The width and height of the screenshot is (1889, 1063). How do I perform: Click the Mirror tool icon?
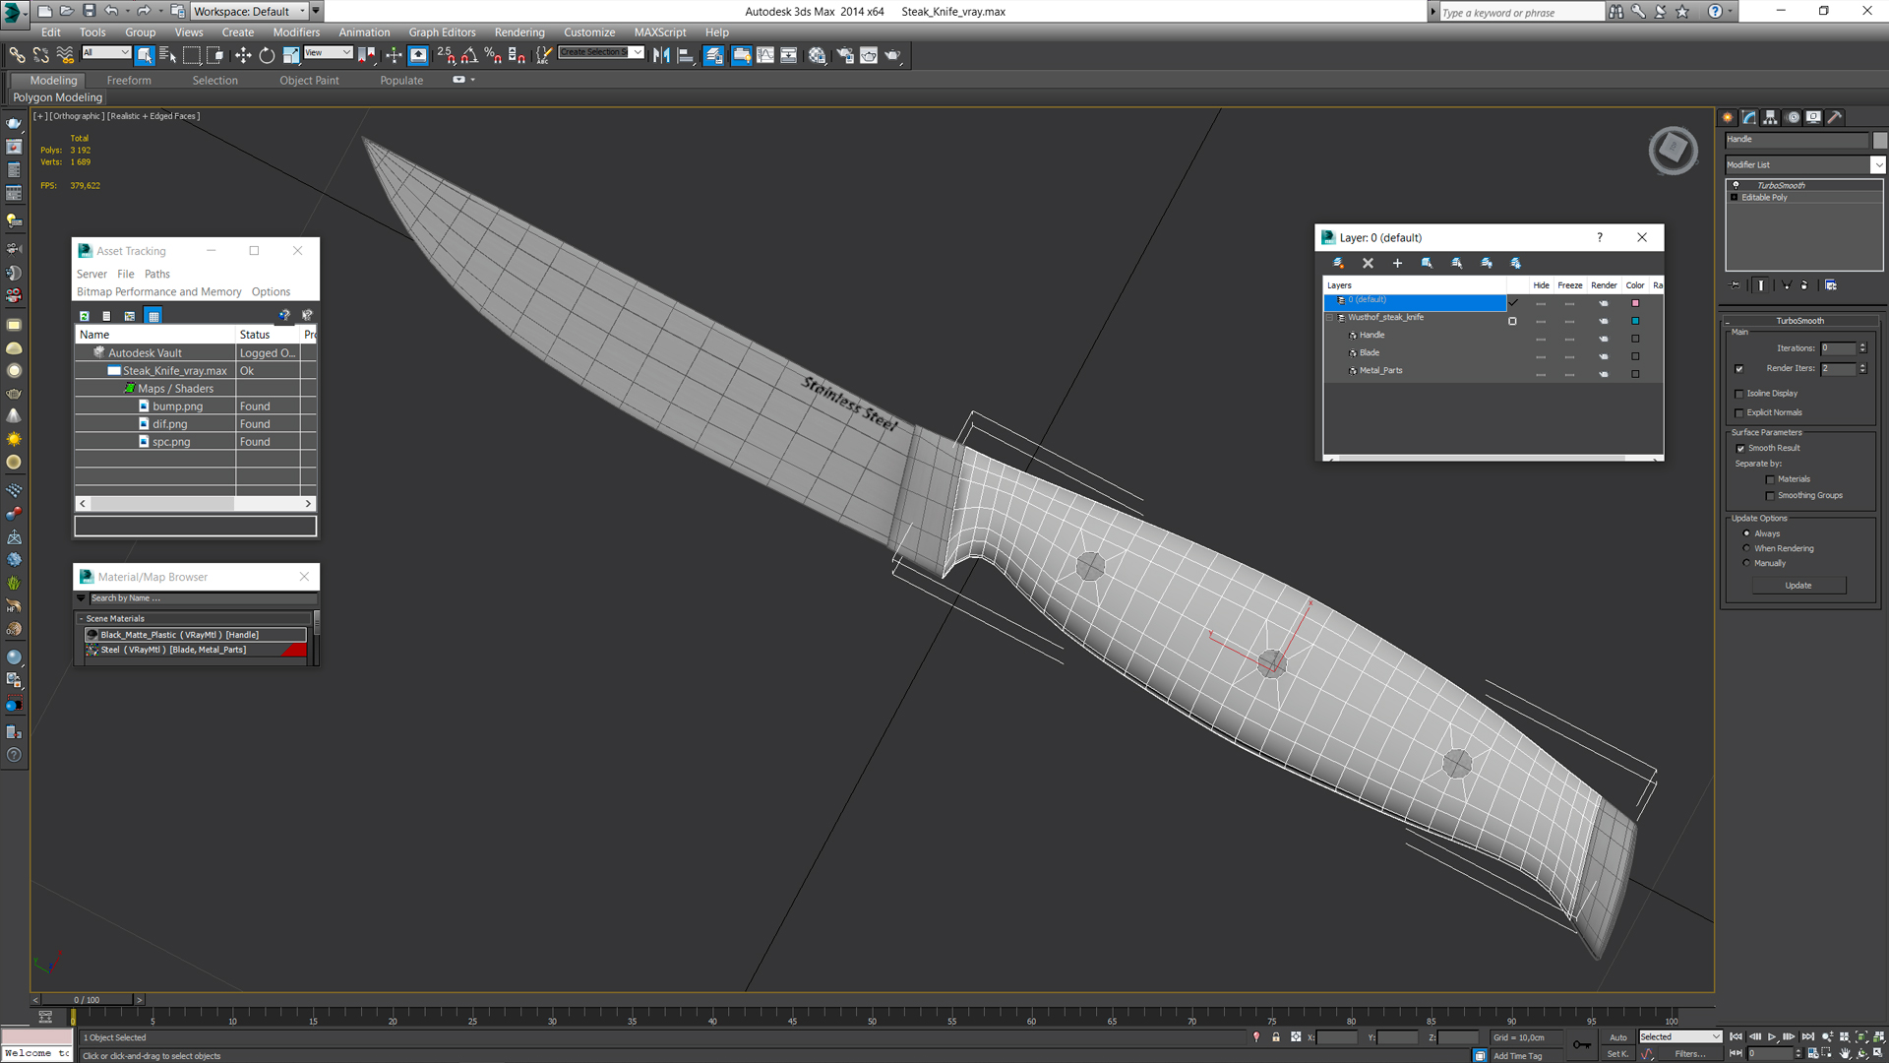point(661,56)
